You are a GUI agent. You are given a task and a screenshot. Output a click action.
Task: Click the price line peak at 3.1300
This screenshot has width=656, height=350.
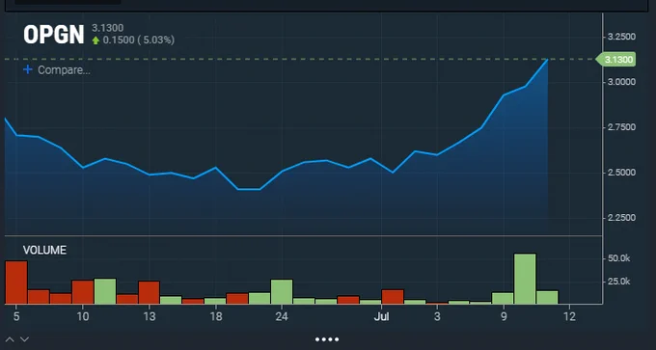tap(547, 60)
